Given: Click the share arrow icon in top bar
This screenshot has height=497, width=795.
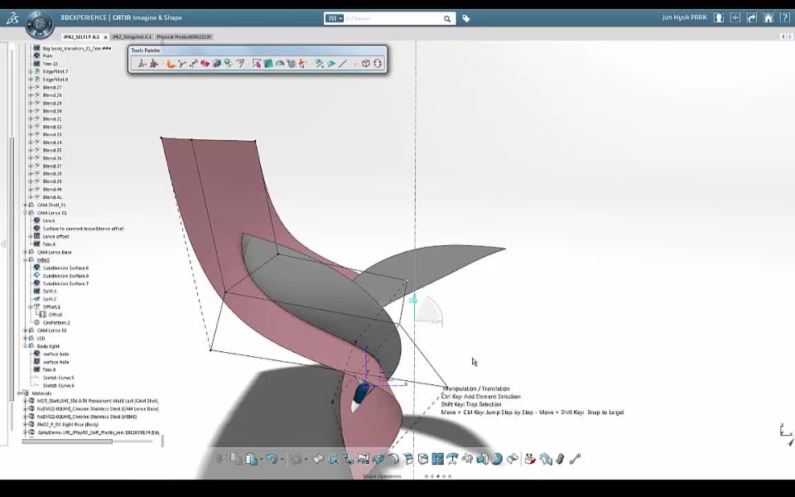Looking at the screenshot, I should [x=752, y=17].
